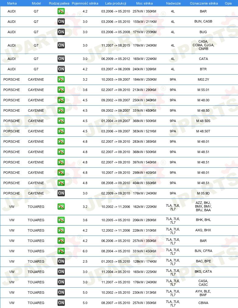Click the Moc silnika column header
Screen dimensions: 238x308
[145, 3]
